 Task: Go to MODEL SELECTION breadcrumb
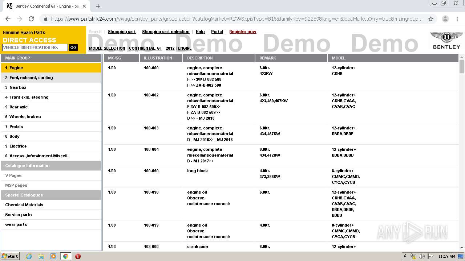[x=107, y=48]
